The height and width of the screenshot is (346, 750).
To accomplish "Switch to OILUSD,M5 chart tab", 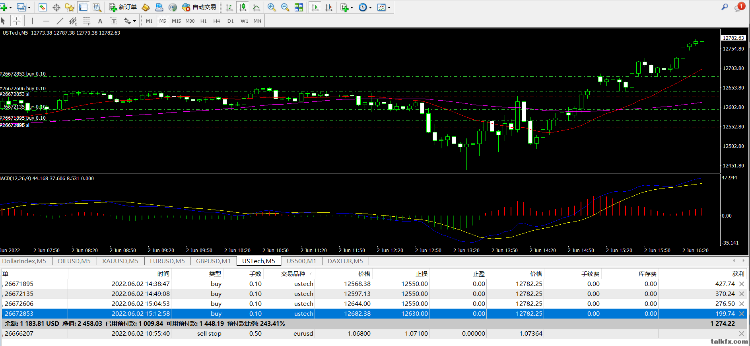I will click(74, 261).
